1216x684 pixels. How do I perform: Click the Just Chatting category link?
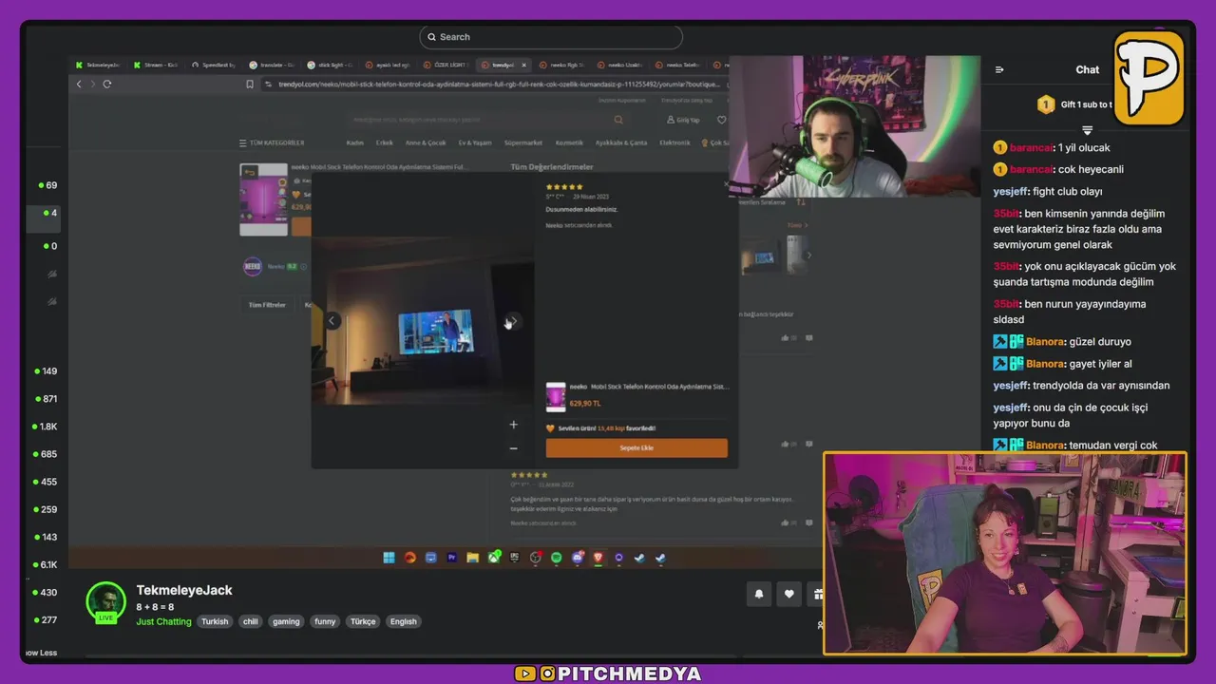tap(163, 621)
